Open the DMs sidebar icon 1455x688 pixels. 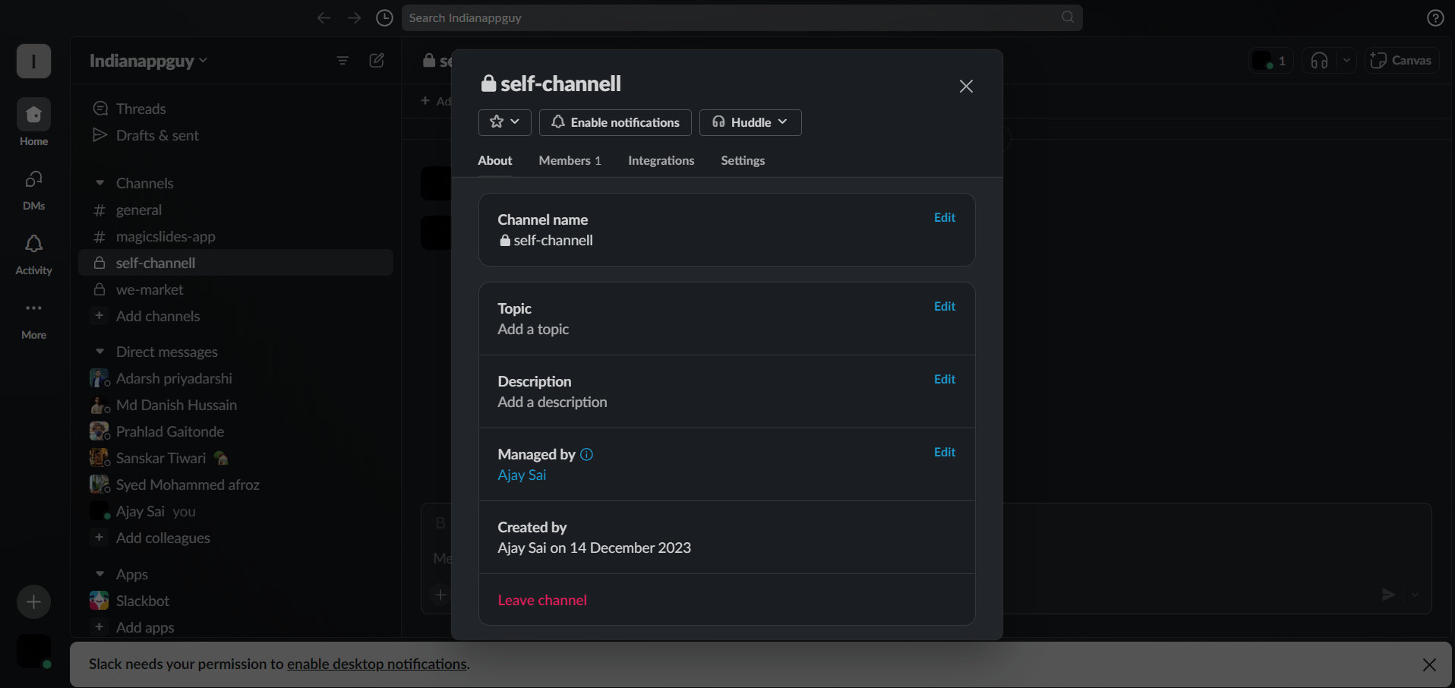(x=33, y=189)
